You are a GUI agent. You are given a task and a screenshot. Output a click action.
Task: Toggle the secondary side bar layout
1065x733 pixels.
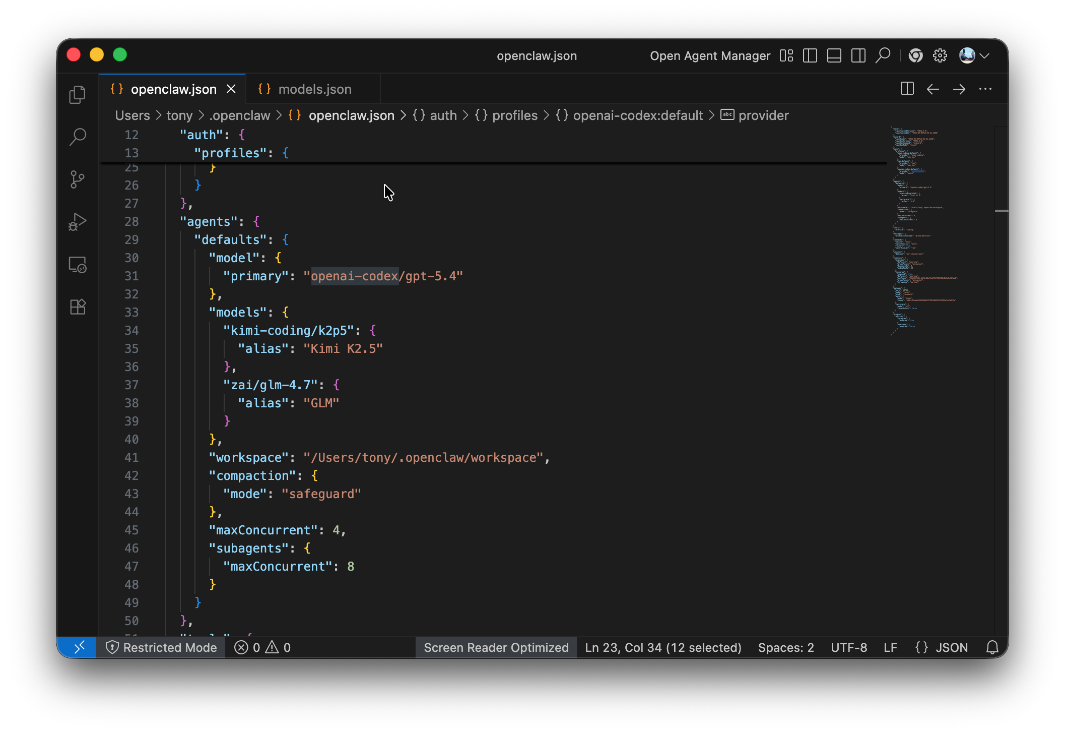coord(858,55)
